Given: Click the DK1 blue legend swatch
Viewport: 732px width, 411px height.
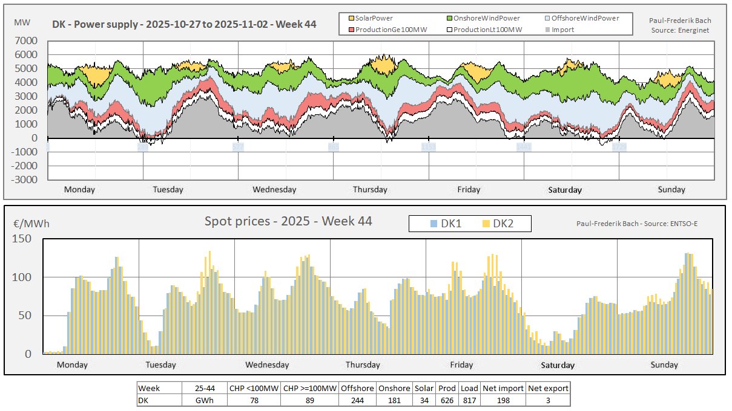Looking at the screenshot, I should [x=432, y=224].
